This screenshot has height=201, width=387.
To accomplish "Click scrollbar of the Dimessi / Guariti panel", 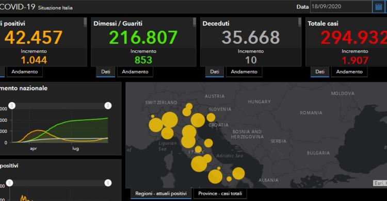I will coord(195,22).
